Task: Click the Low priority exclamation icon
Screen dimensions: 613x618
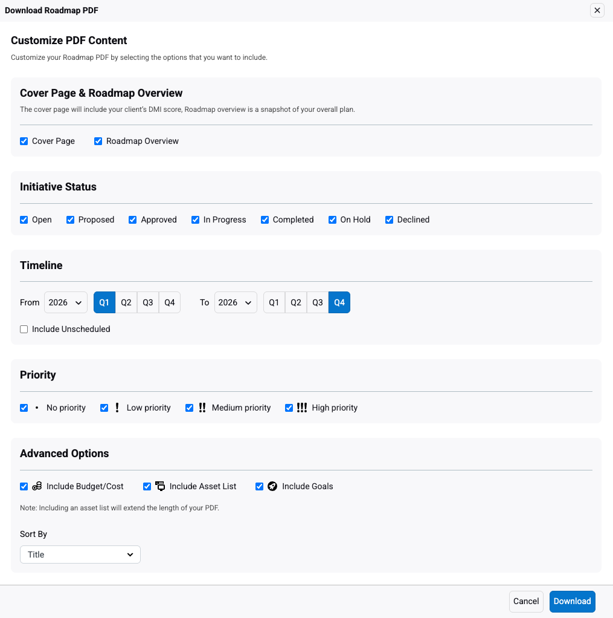Action: coord(117,408)
